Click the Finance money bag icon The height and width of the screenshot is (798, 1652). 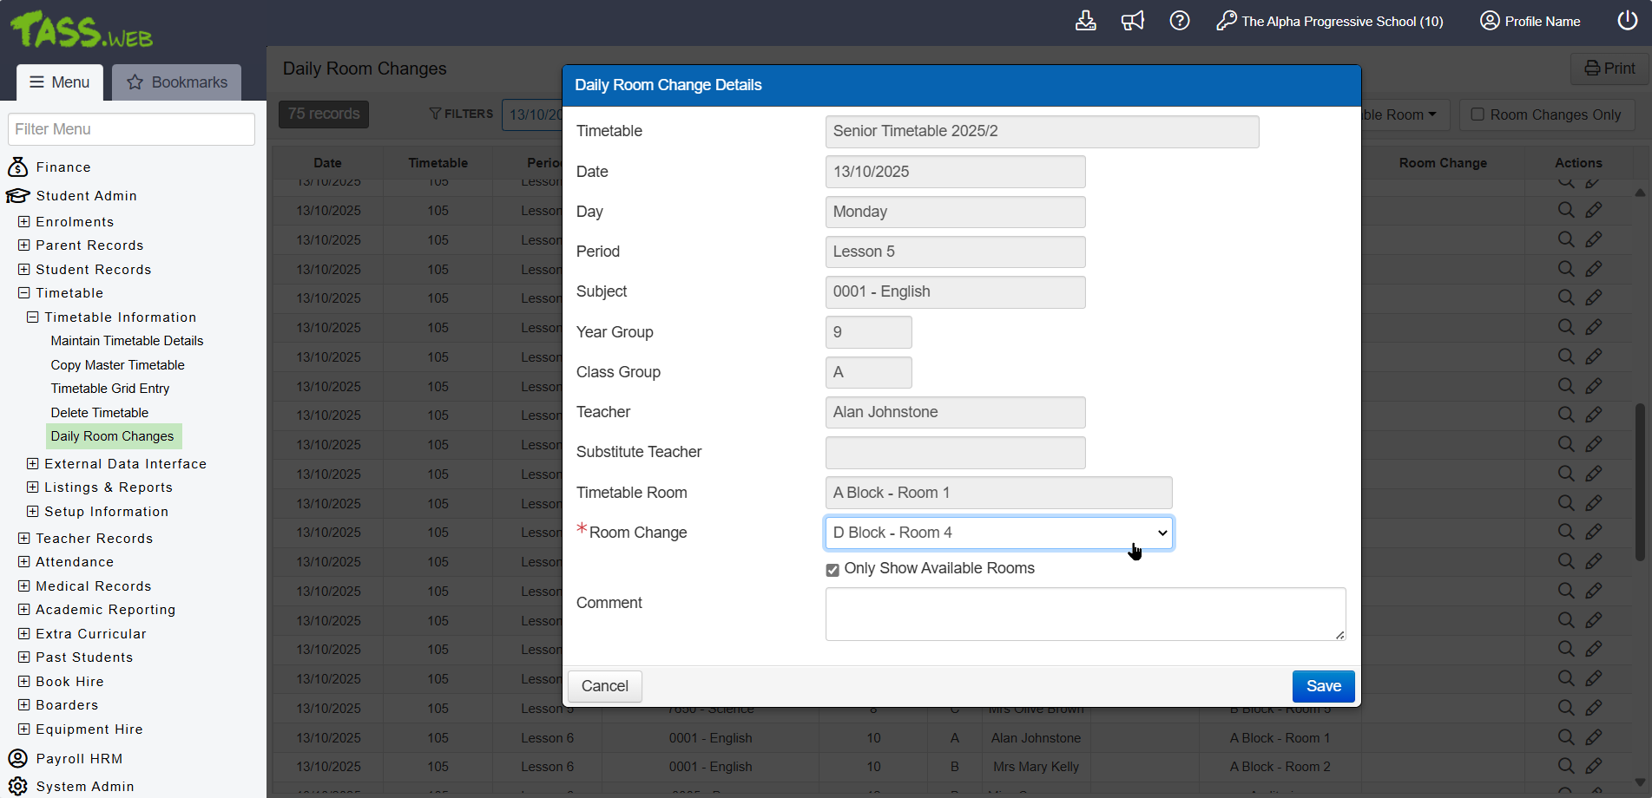tap(17, 167)
